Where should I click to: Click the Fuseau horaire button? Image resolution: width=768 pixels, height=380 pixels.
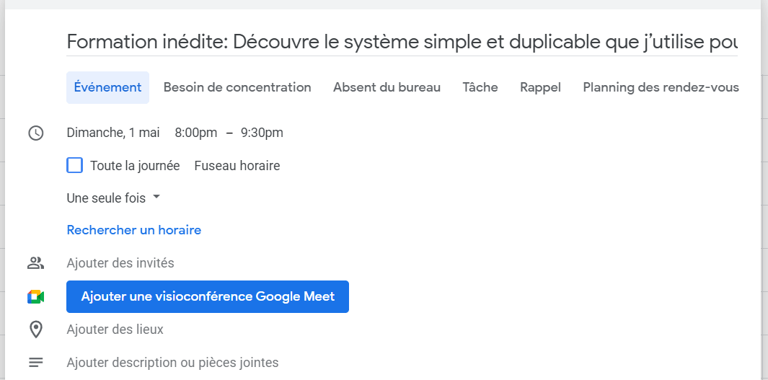[237, 166]
